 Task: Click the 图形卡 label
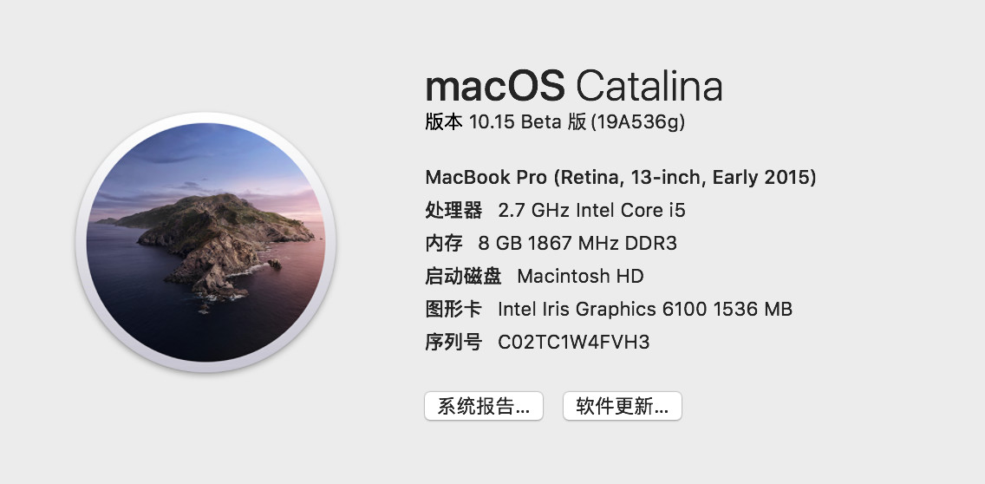[x=453, y=310]
